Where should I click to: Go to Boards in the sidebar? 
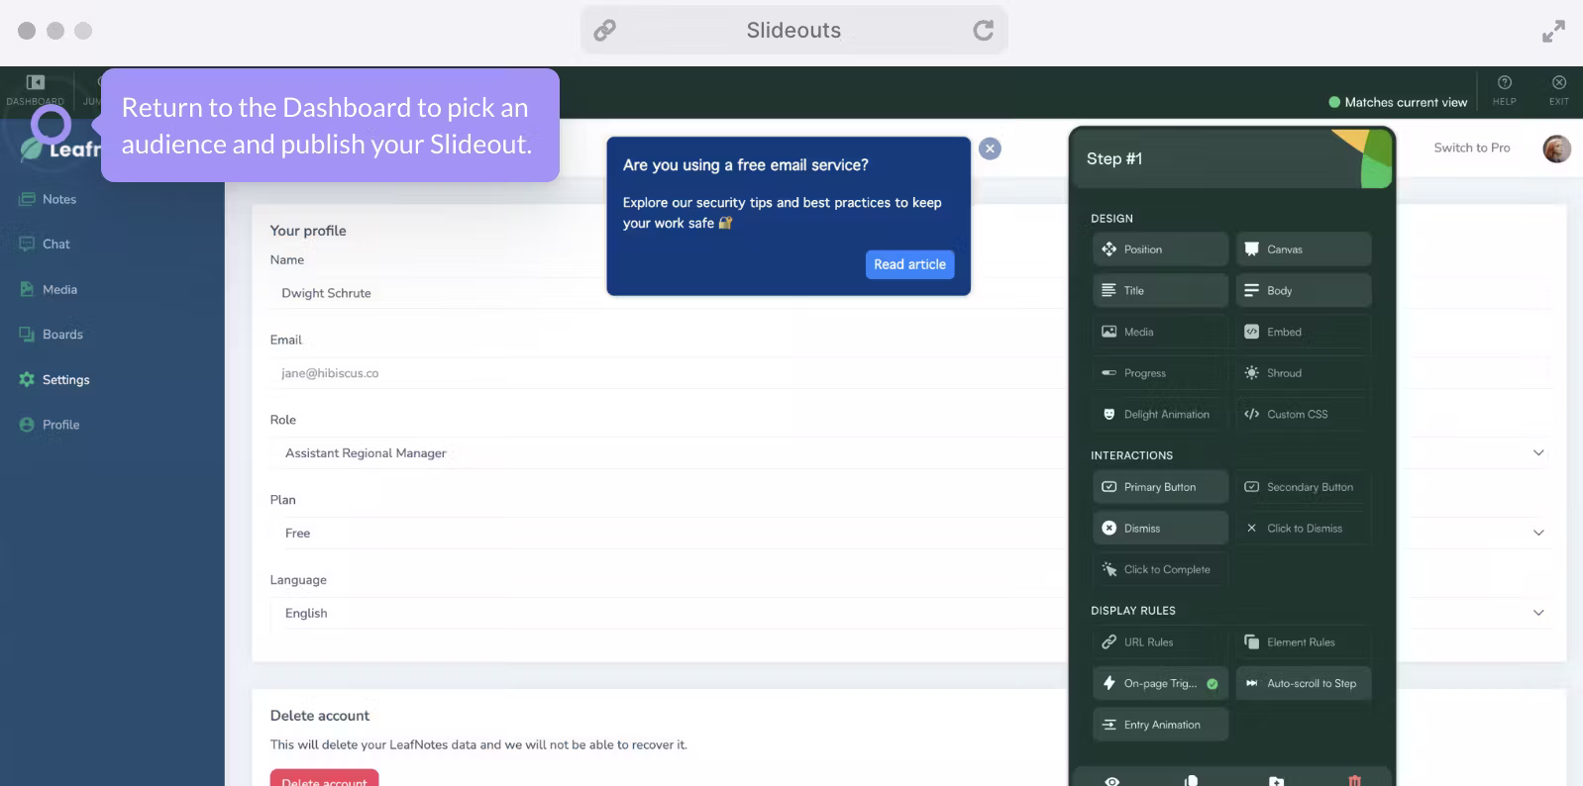click(62, 335)
